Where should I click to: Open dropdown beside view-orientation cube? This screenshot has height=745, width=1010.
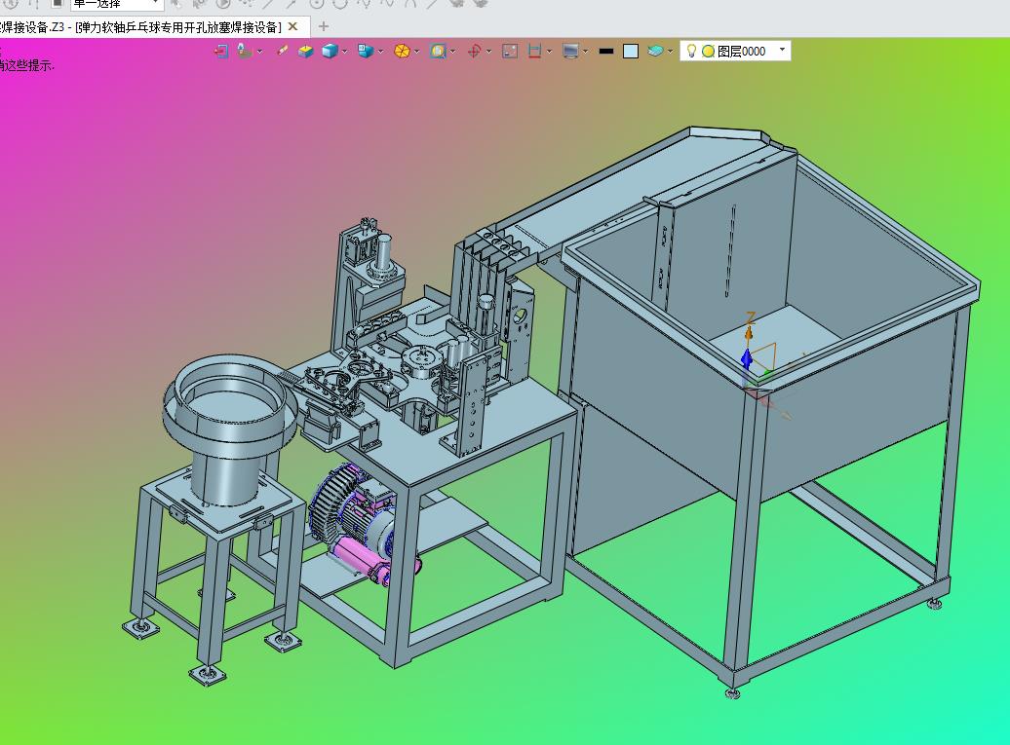coord(380,52)
